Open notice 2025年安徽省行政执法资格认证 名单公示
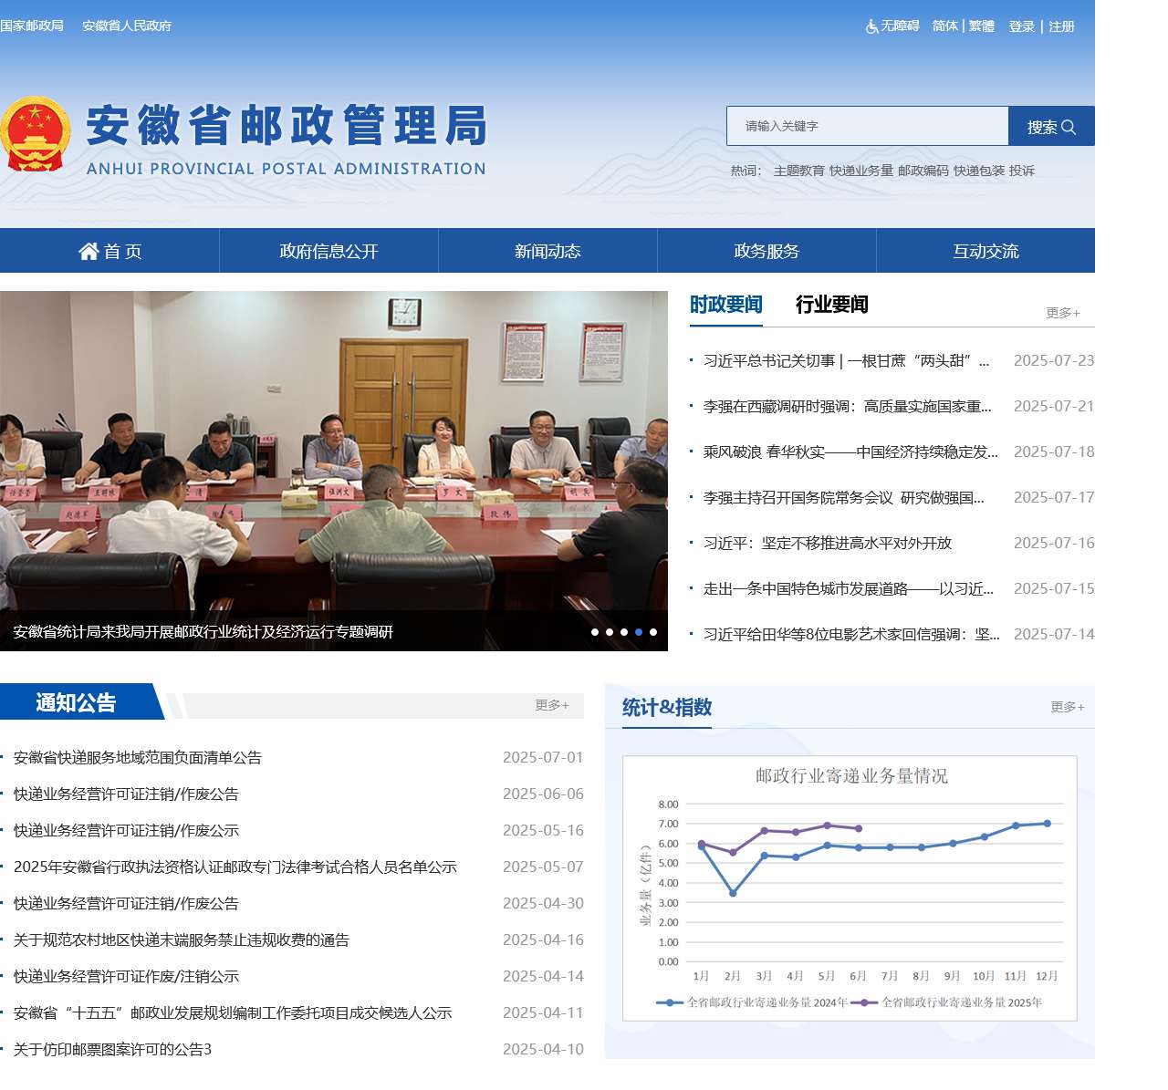The image size is (1168, 1090). pyautogui.click(x=235, y=867)
